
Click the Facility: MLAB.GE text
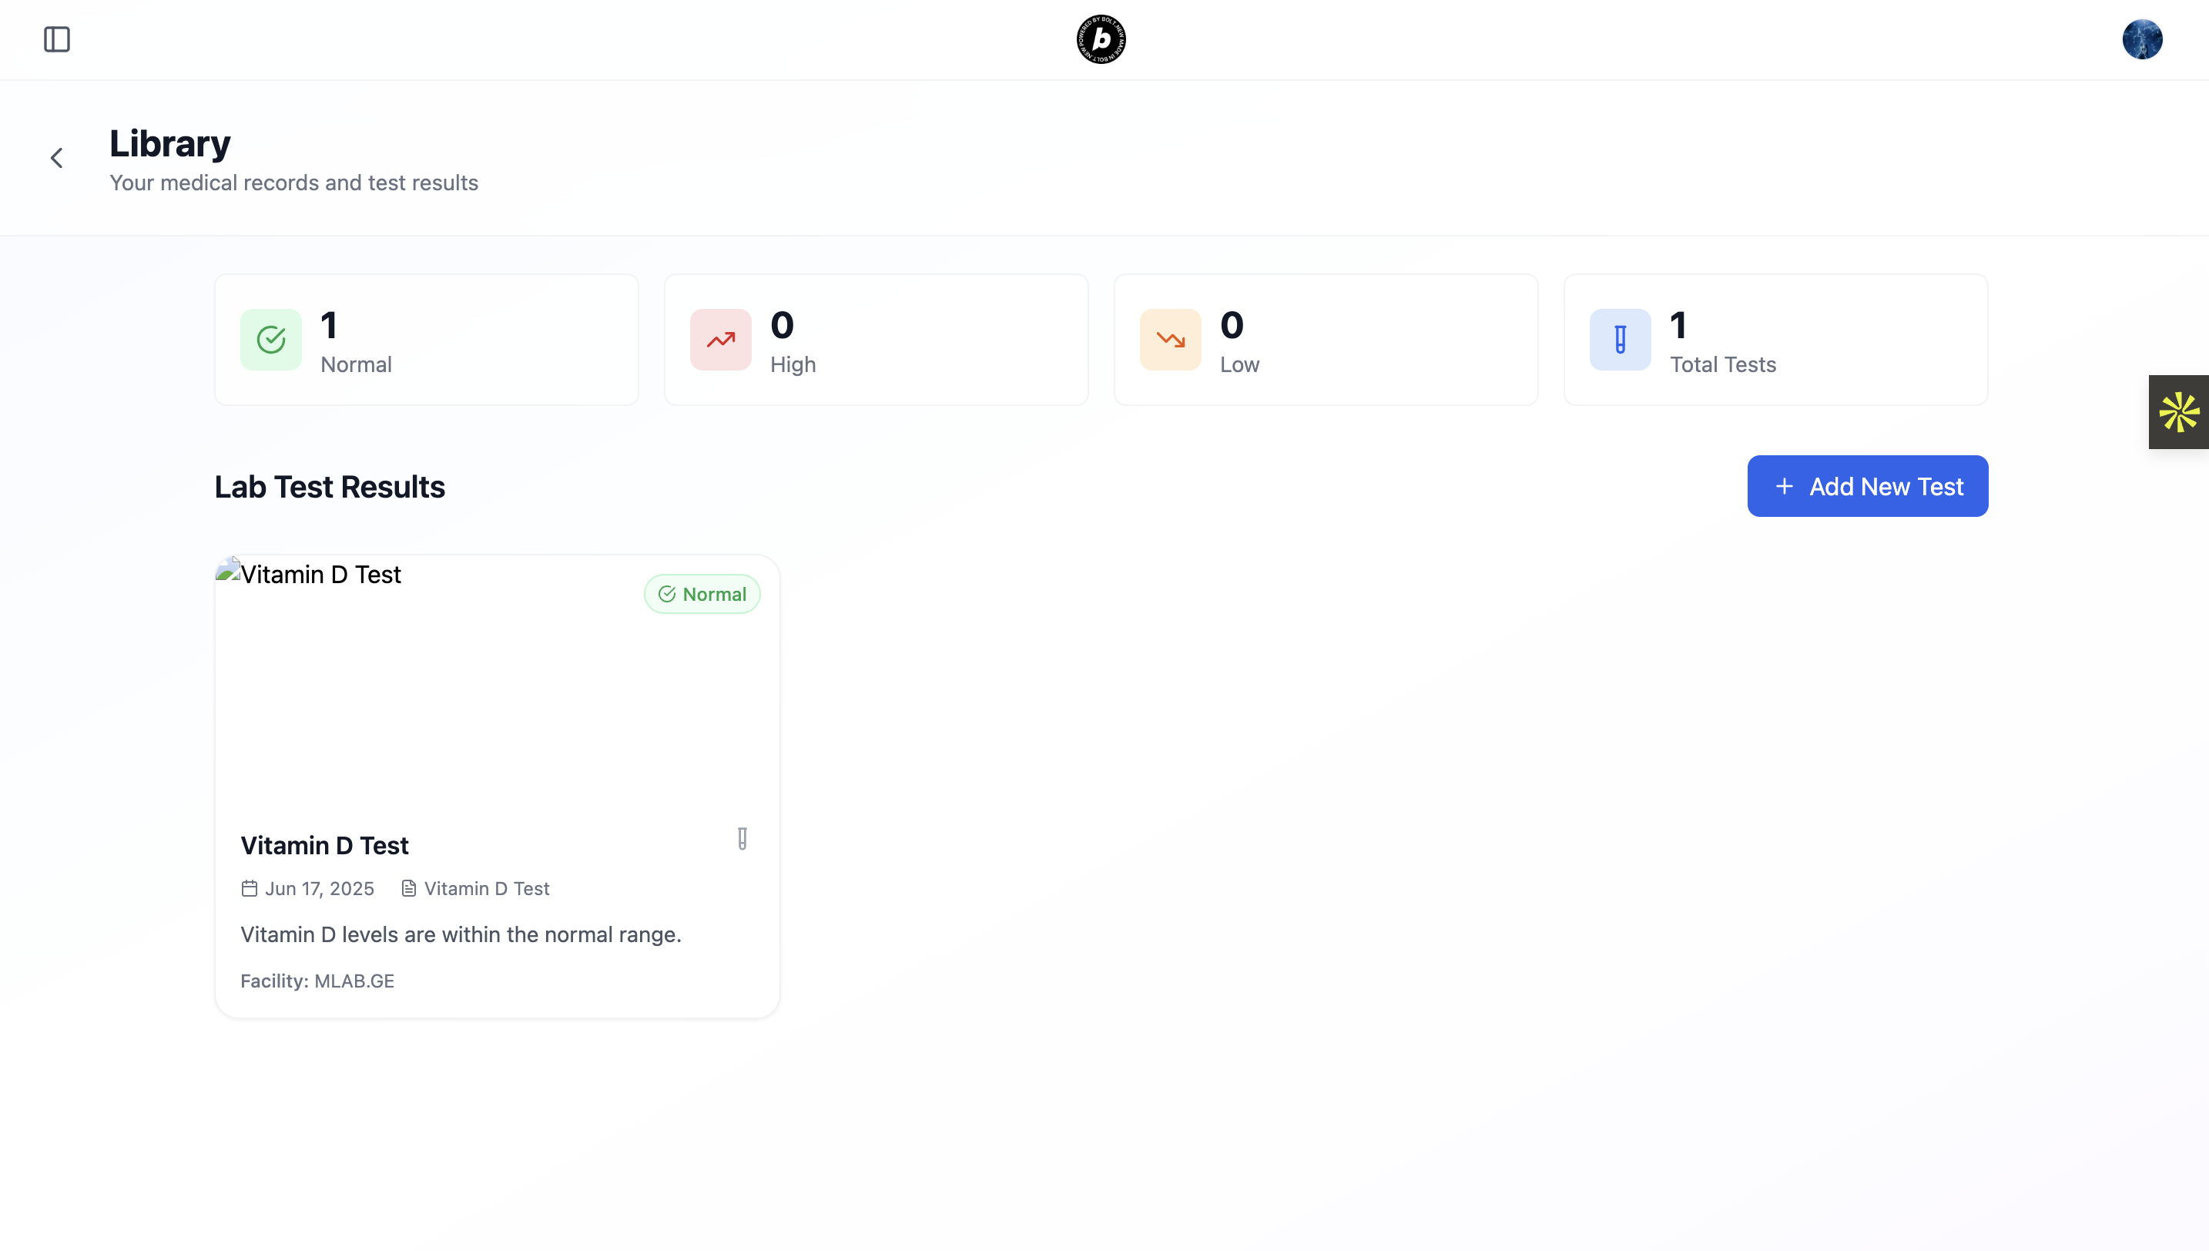coord(317,981)
